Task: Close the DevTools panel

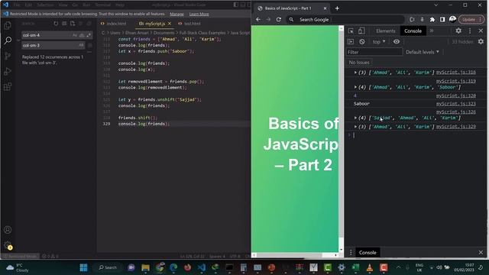Action: click(x=481, y=31)
